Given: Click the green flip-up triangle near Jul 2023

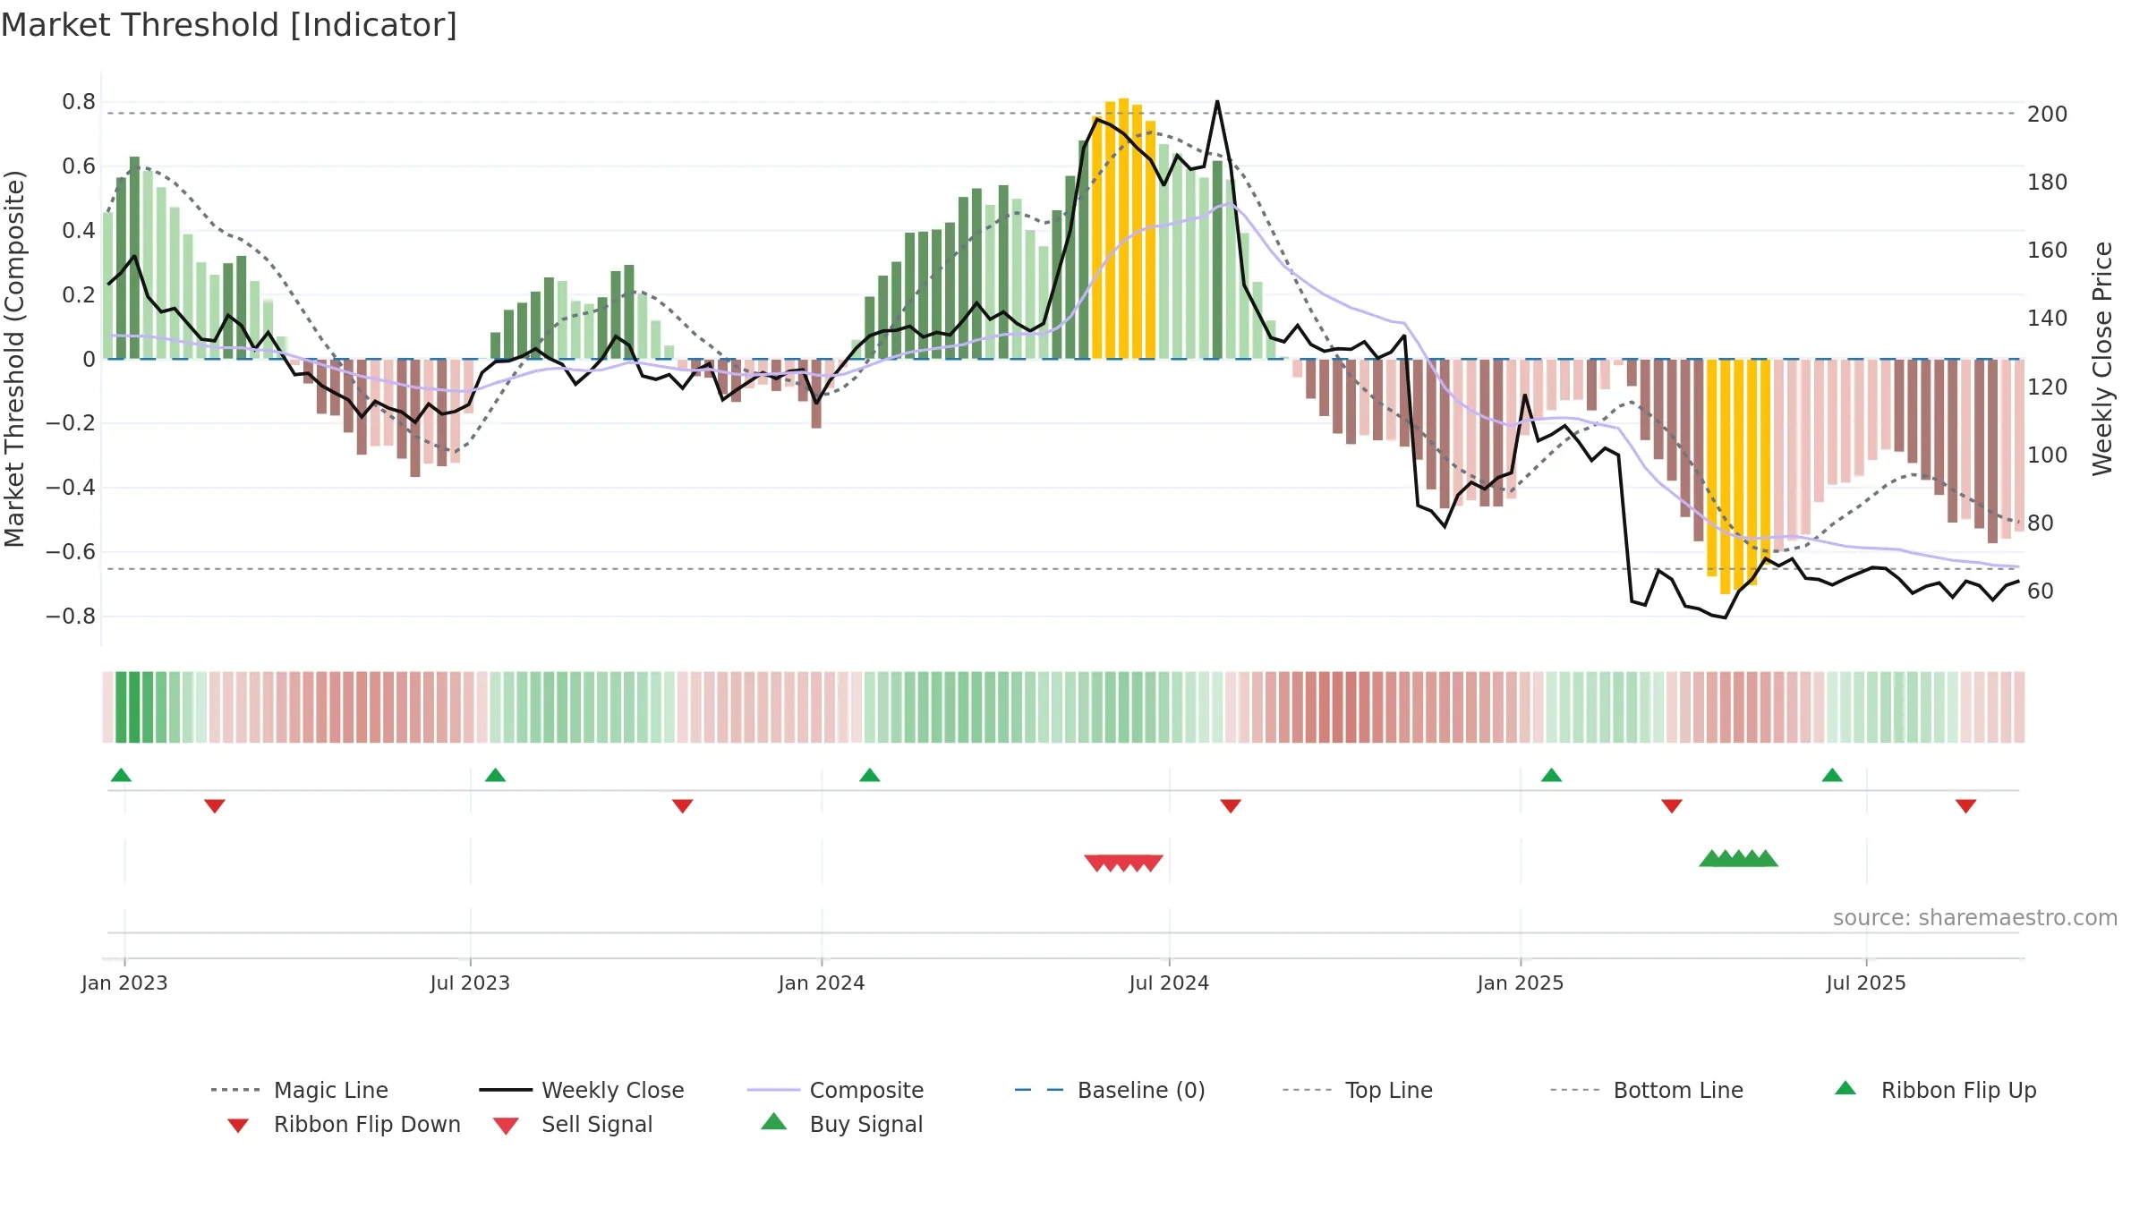Looking at the screenshot, I should coord(495,775).
